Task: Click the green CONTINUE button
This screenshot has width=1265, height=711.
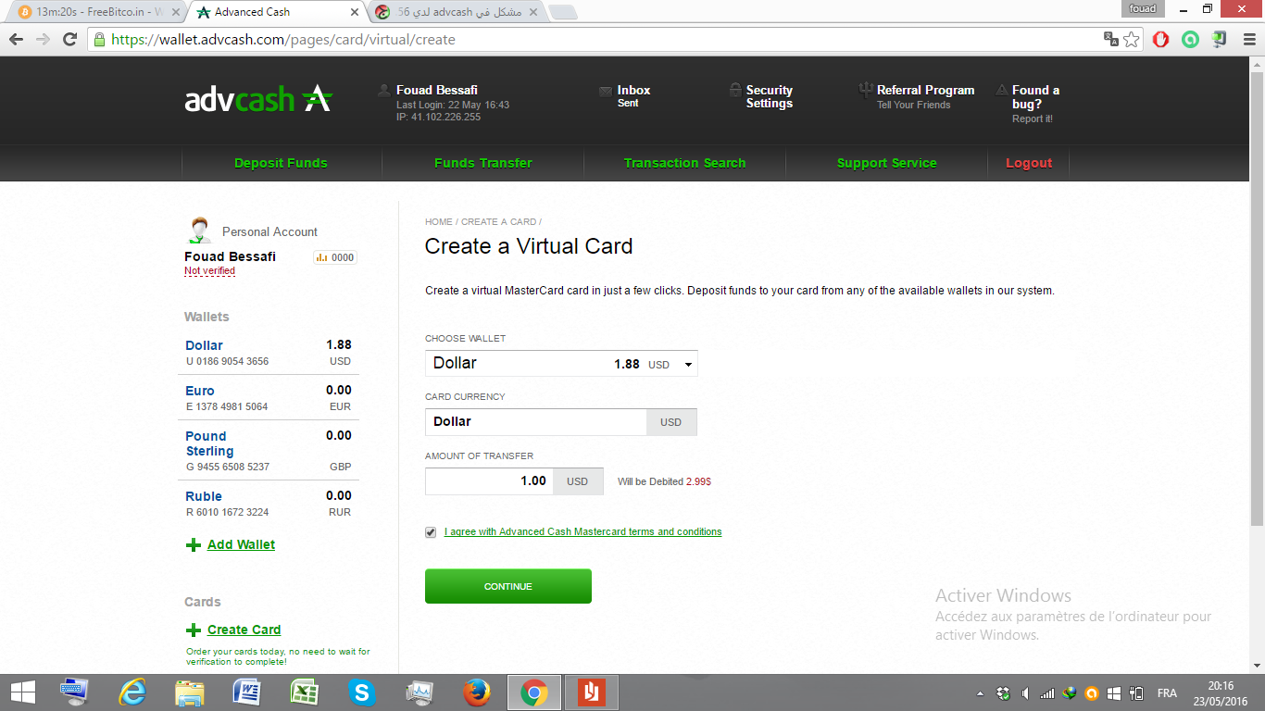Action: click(508, 586)
